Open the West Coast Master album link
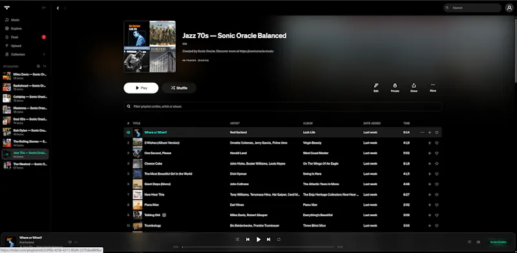The width and height of the screenshot is (517, 253). tap(315, 153)
